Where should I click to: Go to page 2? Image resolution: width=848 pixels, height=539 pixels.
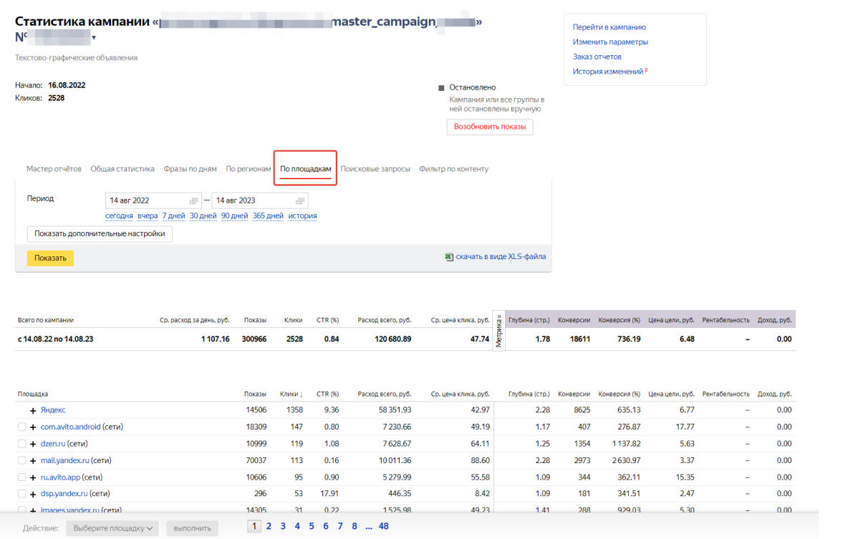pos(269,526)
